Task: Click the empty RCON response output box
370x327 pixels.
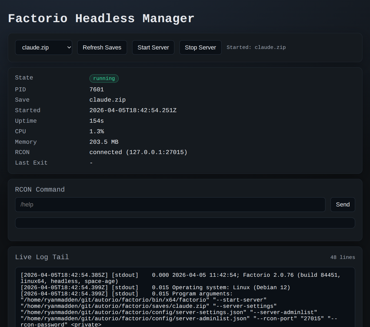Action: pos(185,223)
